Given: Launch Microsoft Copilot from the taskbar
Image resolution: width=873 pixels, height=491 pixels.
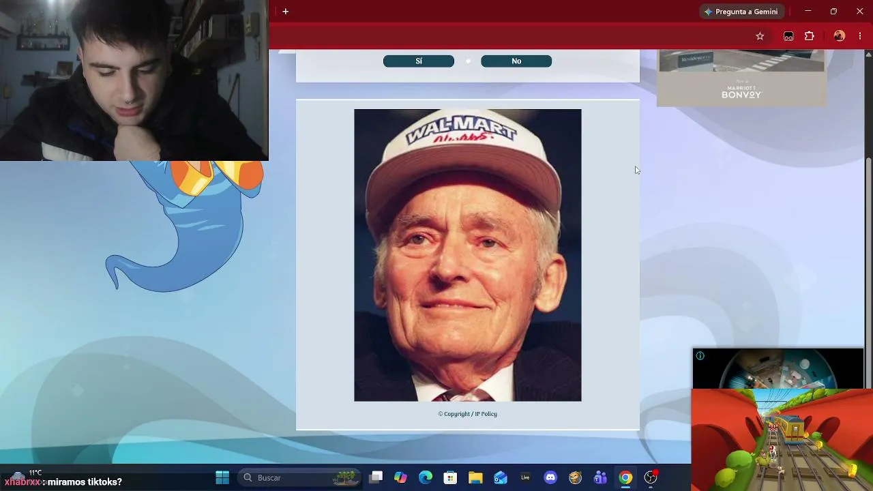Looking at the screenshot, I should 400,477.
